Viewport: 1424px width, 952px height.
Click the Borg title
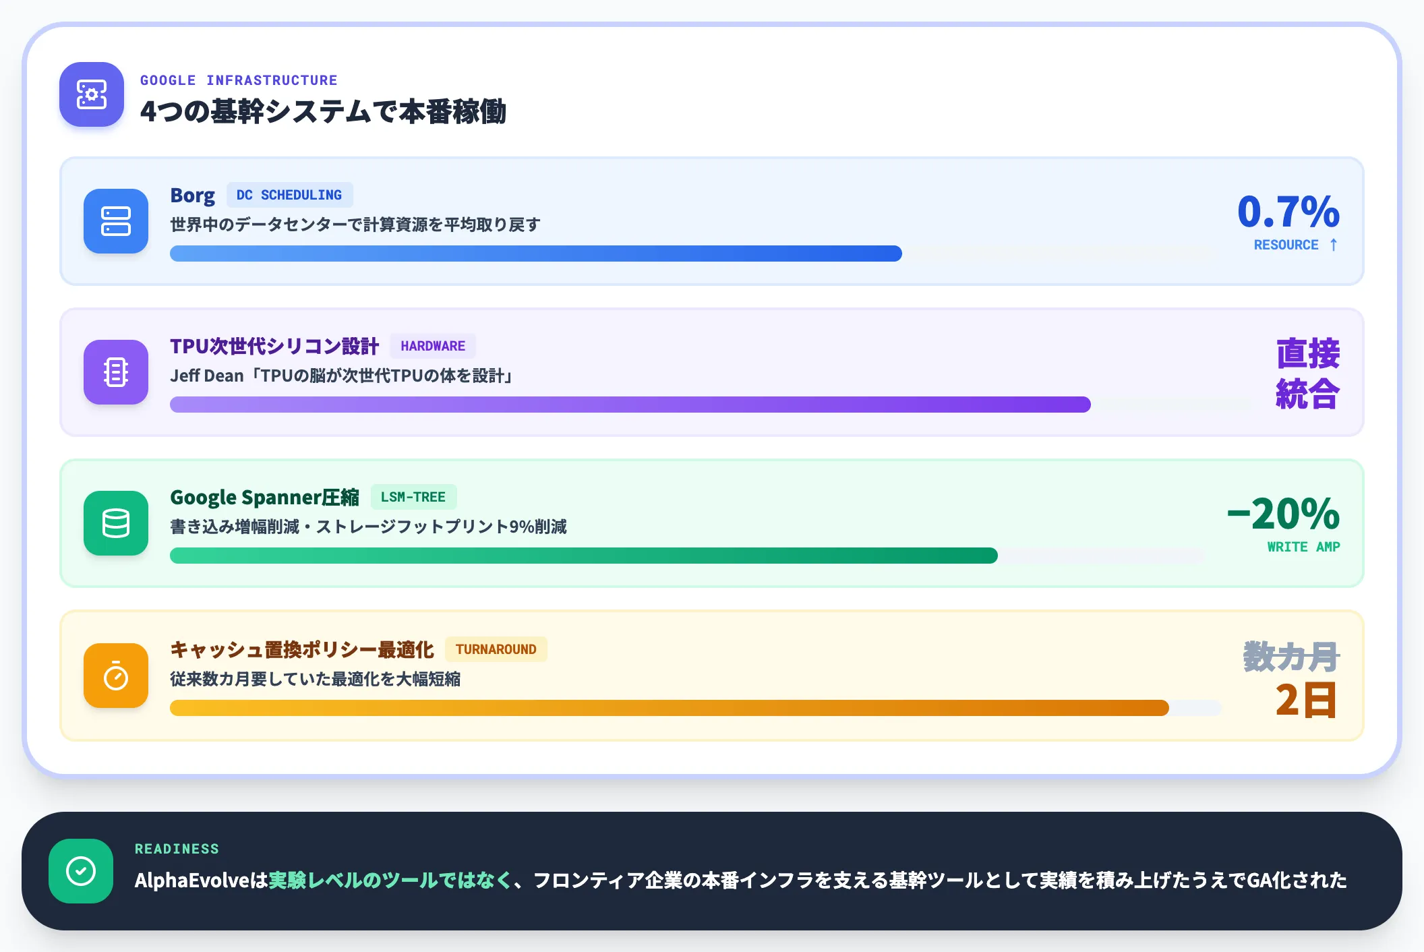tap(193, 196)
